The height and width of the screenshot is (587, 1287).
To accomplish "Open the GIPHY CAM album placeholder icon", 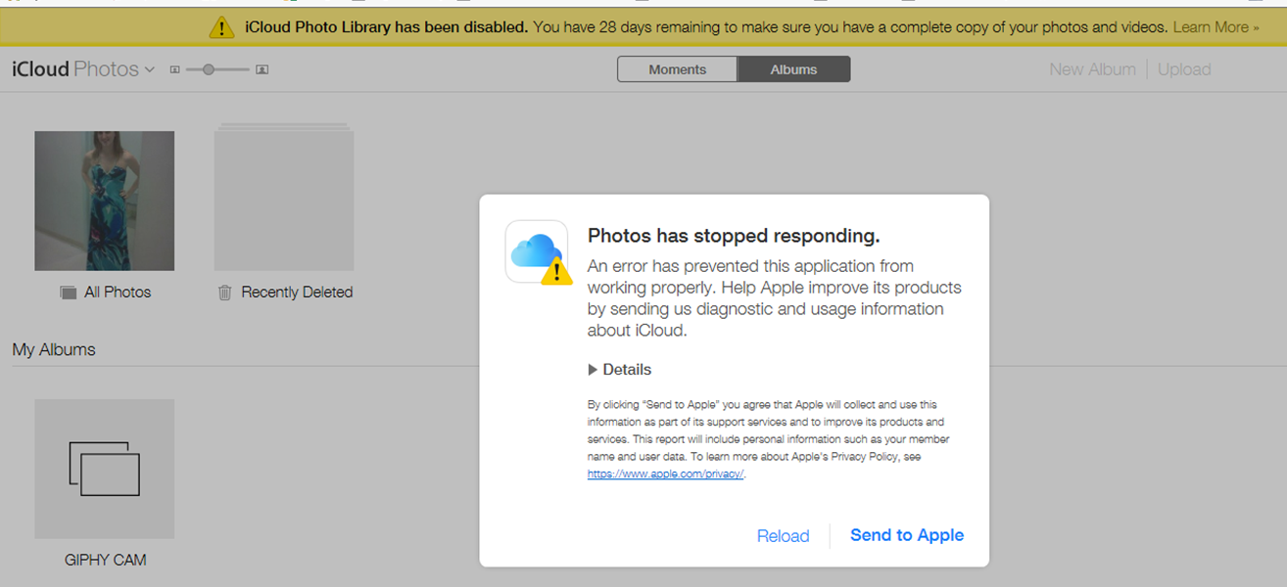I will [105, 469].
